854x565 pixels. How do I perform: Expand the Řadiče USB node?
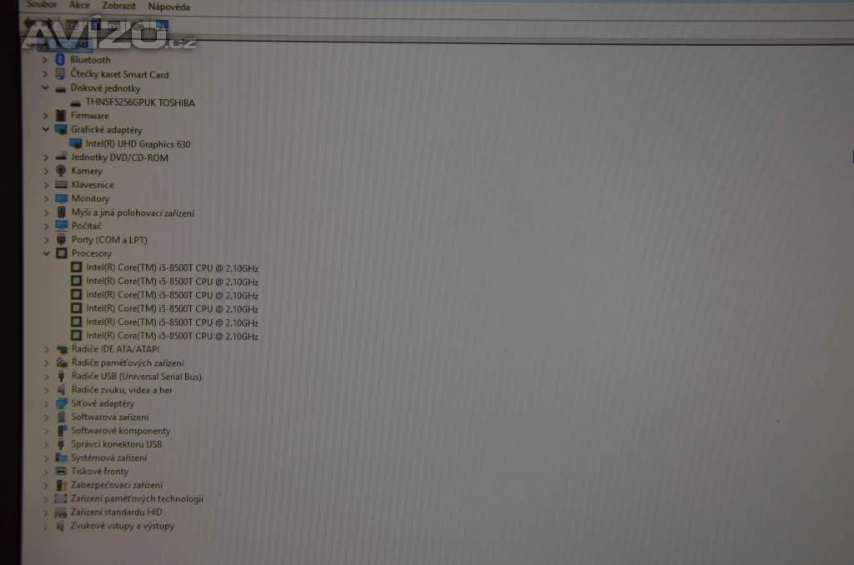coord(46,377)
